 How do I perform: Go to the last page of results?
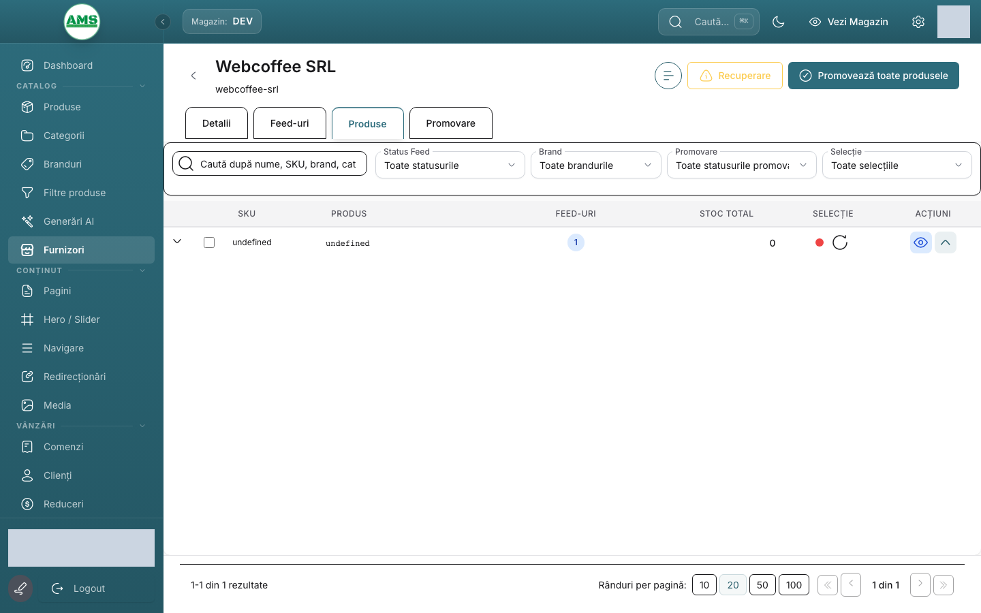tap(944, 585)
